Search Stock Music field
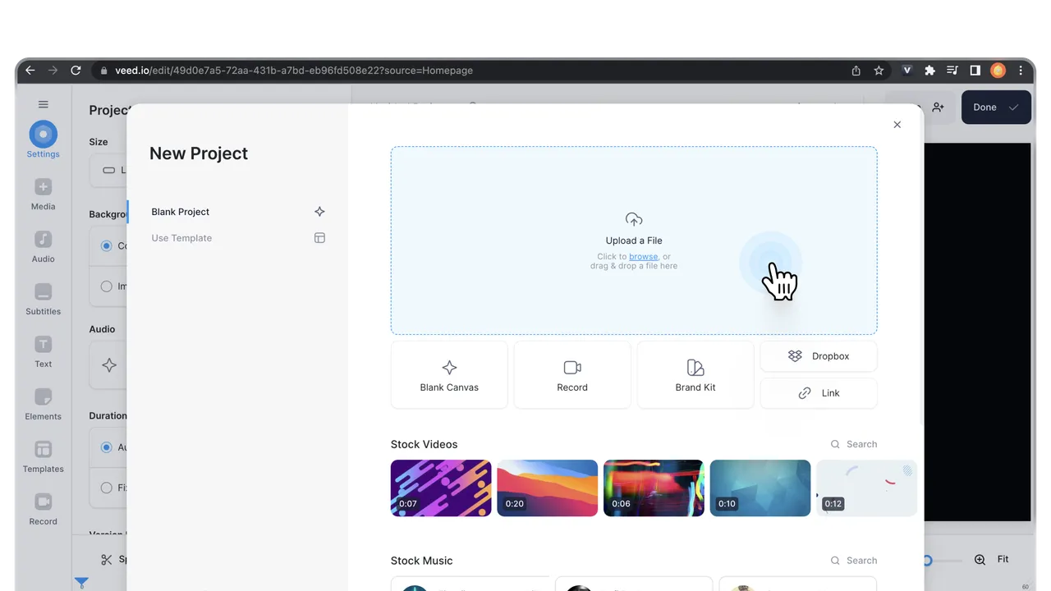1051x591 pixels. coord(854,561)
